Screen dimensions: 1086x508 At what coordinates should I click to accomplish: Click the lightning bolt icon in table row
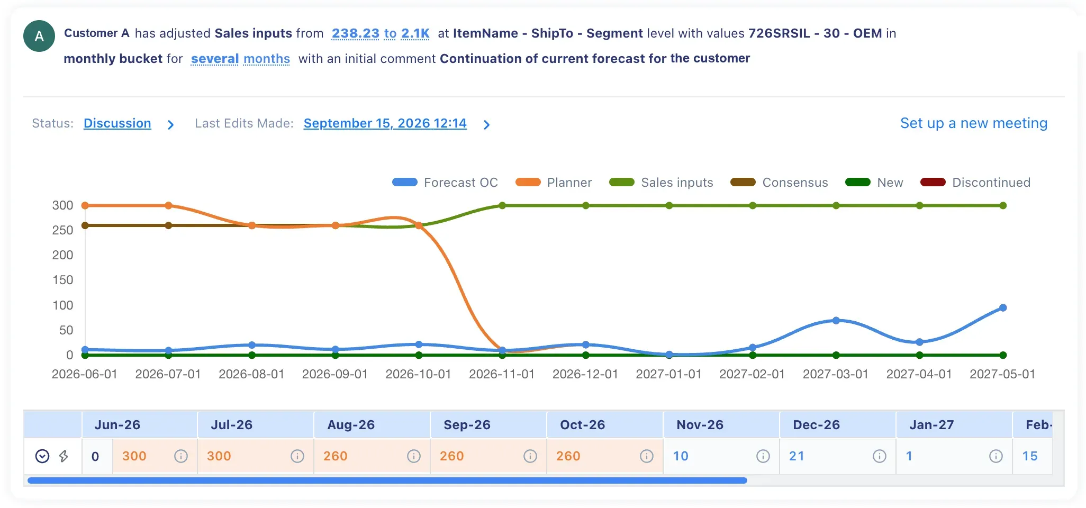click(x=64, y=456)
